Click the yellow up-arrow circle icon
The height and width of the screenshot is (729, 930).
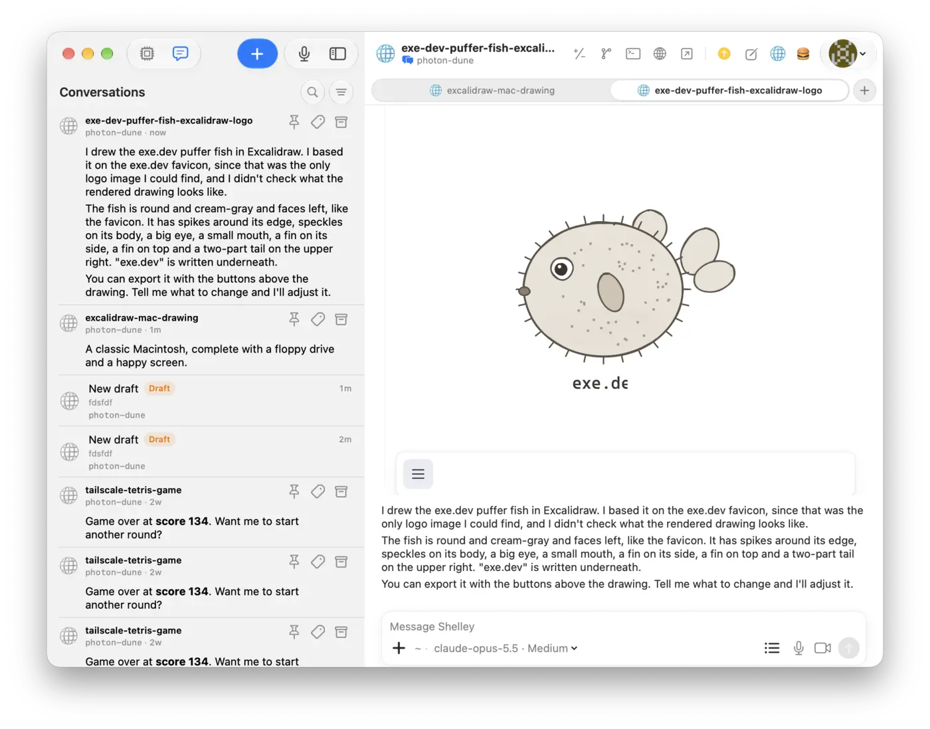pos(724,54)
